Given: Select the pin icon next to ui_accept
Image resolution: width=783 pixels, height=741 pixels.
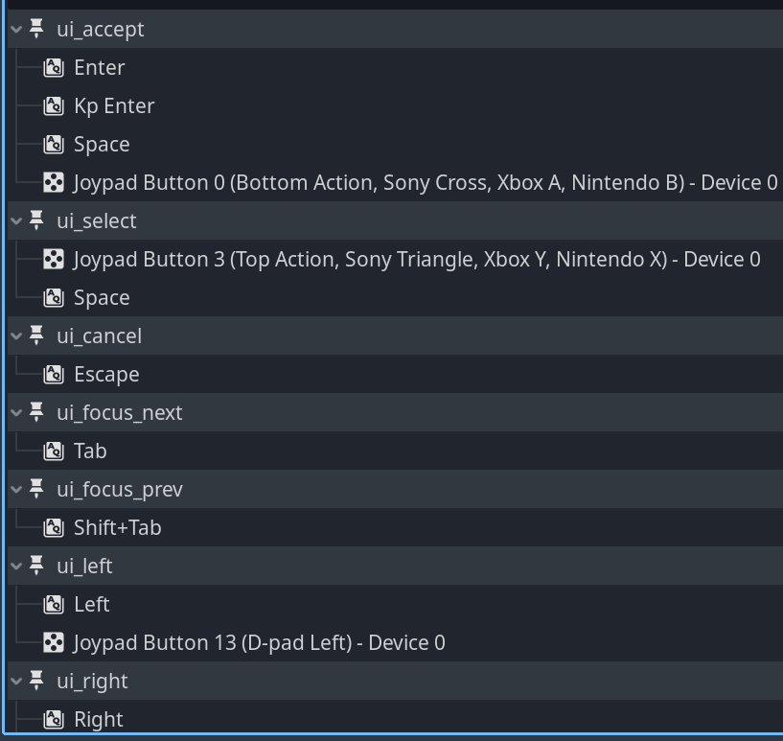Looking at the screenshot, I should [x=35, y=29].
